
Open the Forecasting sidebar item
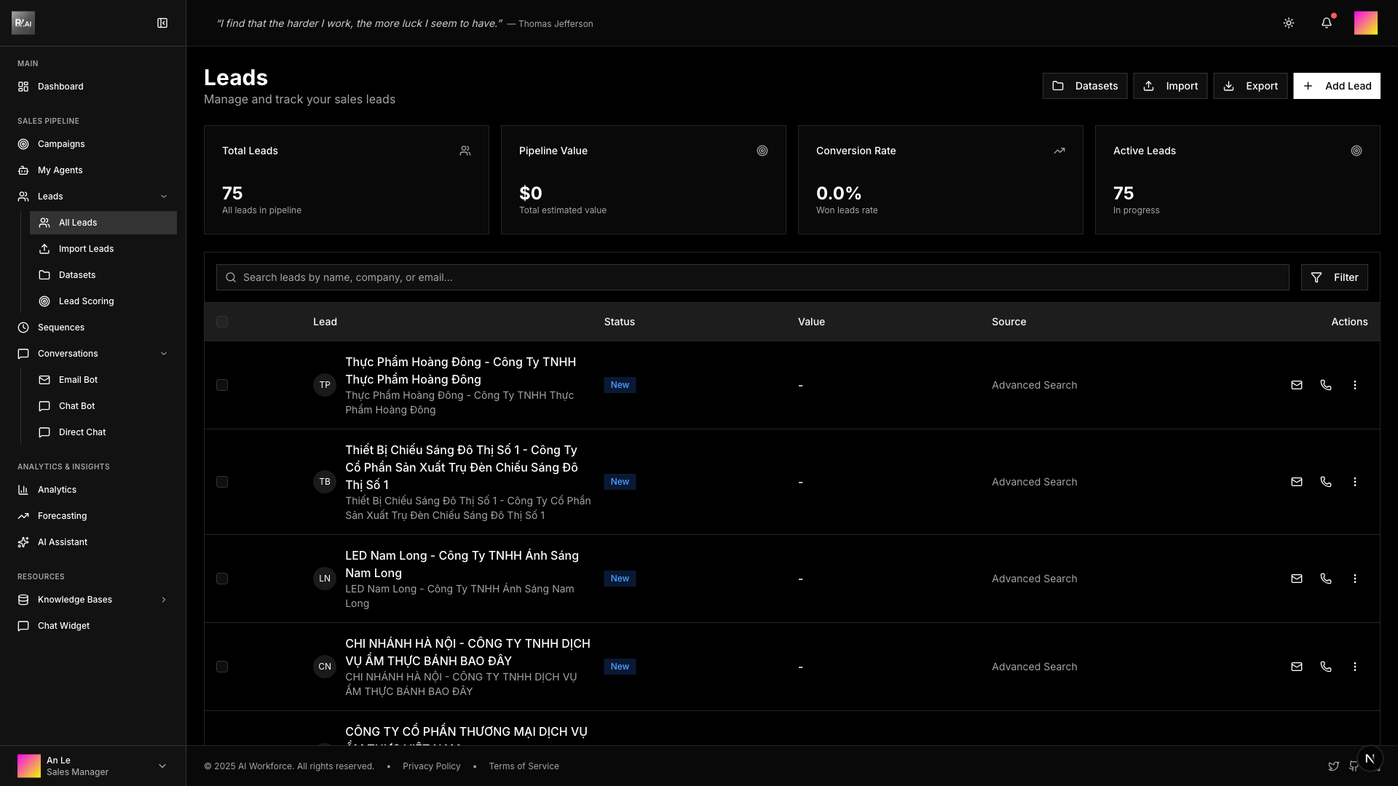tap(62, 516)
